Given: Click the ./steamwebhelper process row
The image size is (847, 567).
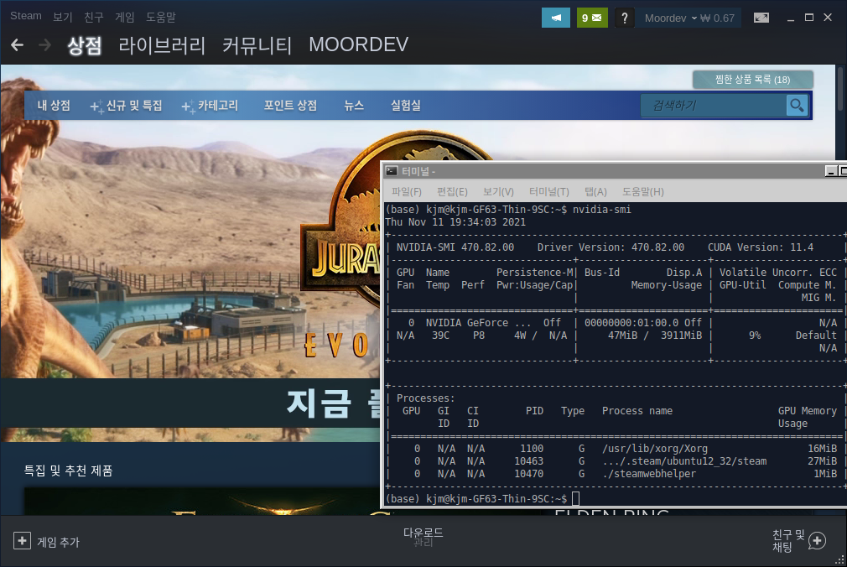Looking at the screenshot, I should (x=612, y=474).
